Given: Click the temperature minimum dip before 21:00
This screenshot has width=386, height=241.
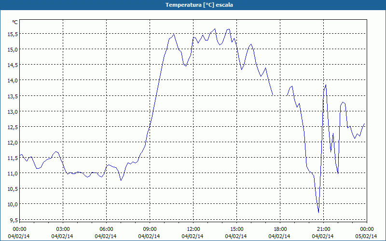Looking at the screenshot, I should 318,213.
